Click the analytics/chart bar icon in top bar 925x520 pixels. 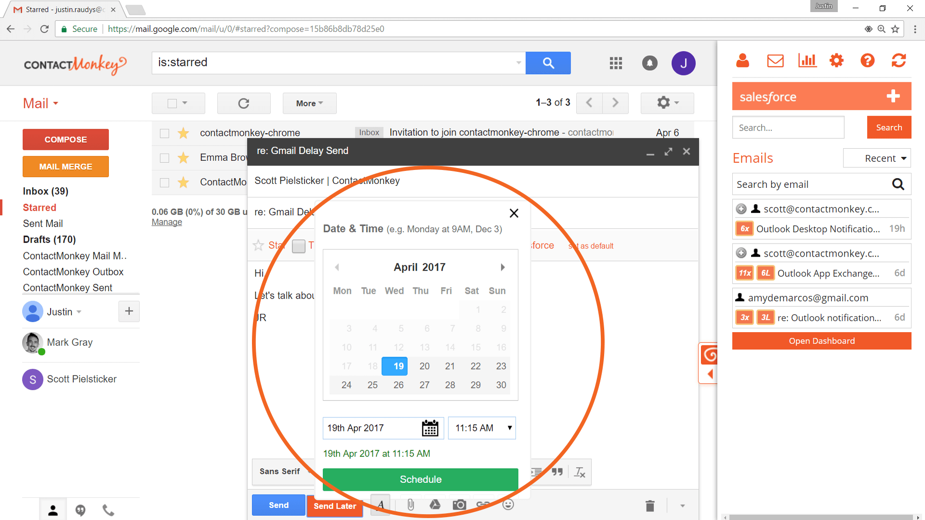click(x=807, y=61)
